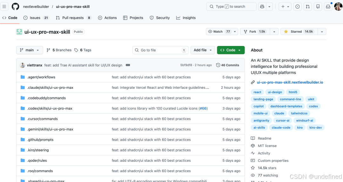Expand the Add file dropdown
Screen dimensions: 343x182
tap(203, 50)
